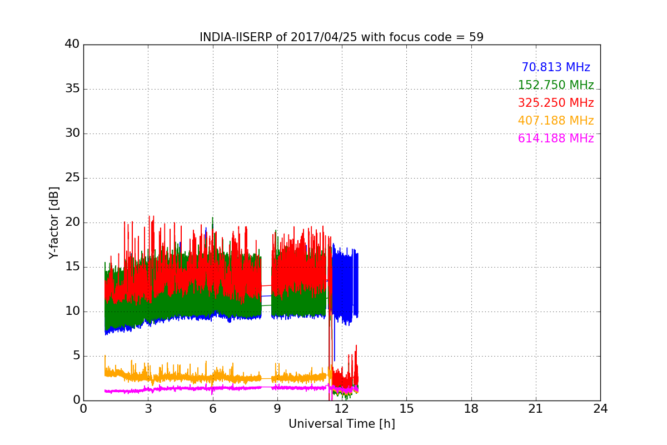Click y-axis tick label 25
Image resolution: width=667 pixels, height=445 pixels.
point(72,178)
